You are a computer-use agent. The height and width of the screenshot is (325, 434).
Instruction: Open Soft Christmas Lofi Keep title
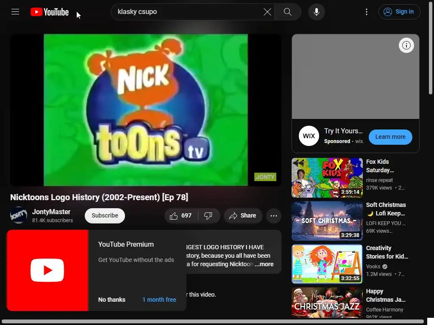point(386,209)
